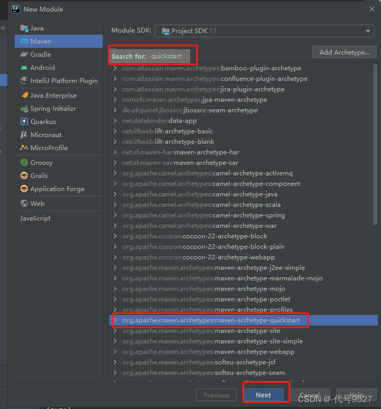Expand camel-archetype-spring node
381x409 pixels.
(115, 215)
